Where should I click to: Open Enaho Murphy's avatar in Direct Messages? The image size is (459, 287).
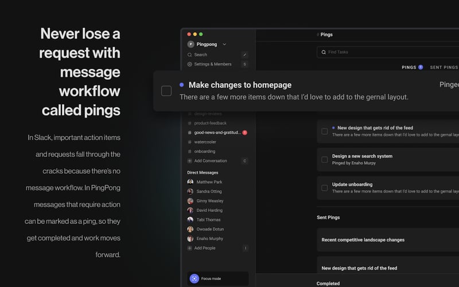click(x=190, y=239)
